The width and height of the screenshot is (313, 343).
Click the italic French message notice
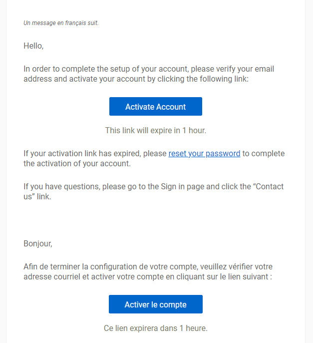tap(61, 23)
